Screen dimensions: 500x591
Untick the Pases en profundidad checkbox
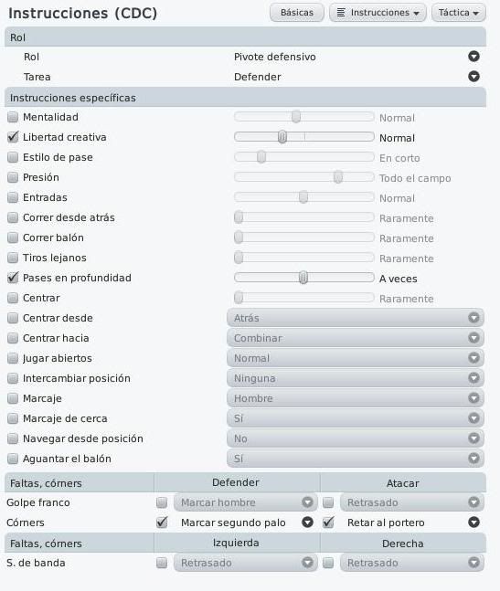(x=13, y=278)
